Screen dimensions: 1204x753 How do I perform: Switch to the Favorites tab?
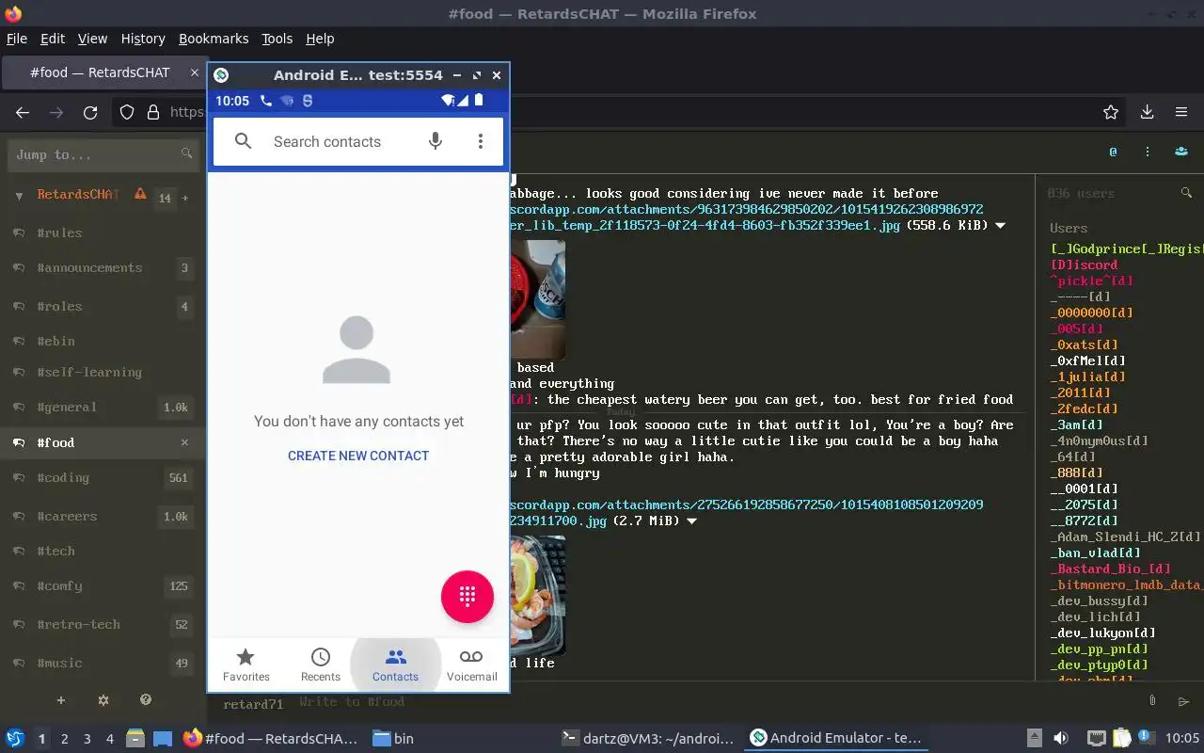[246, 665]
